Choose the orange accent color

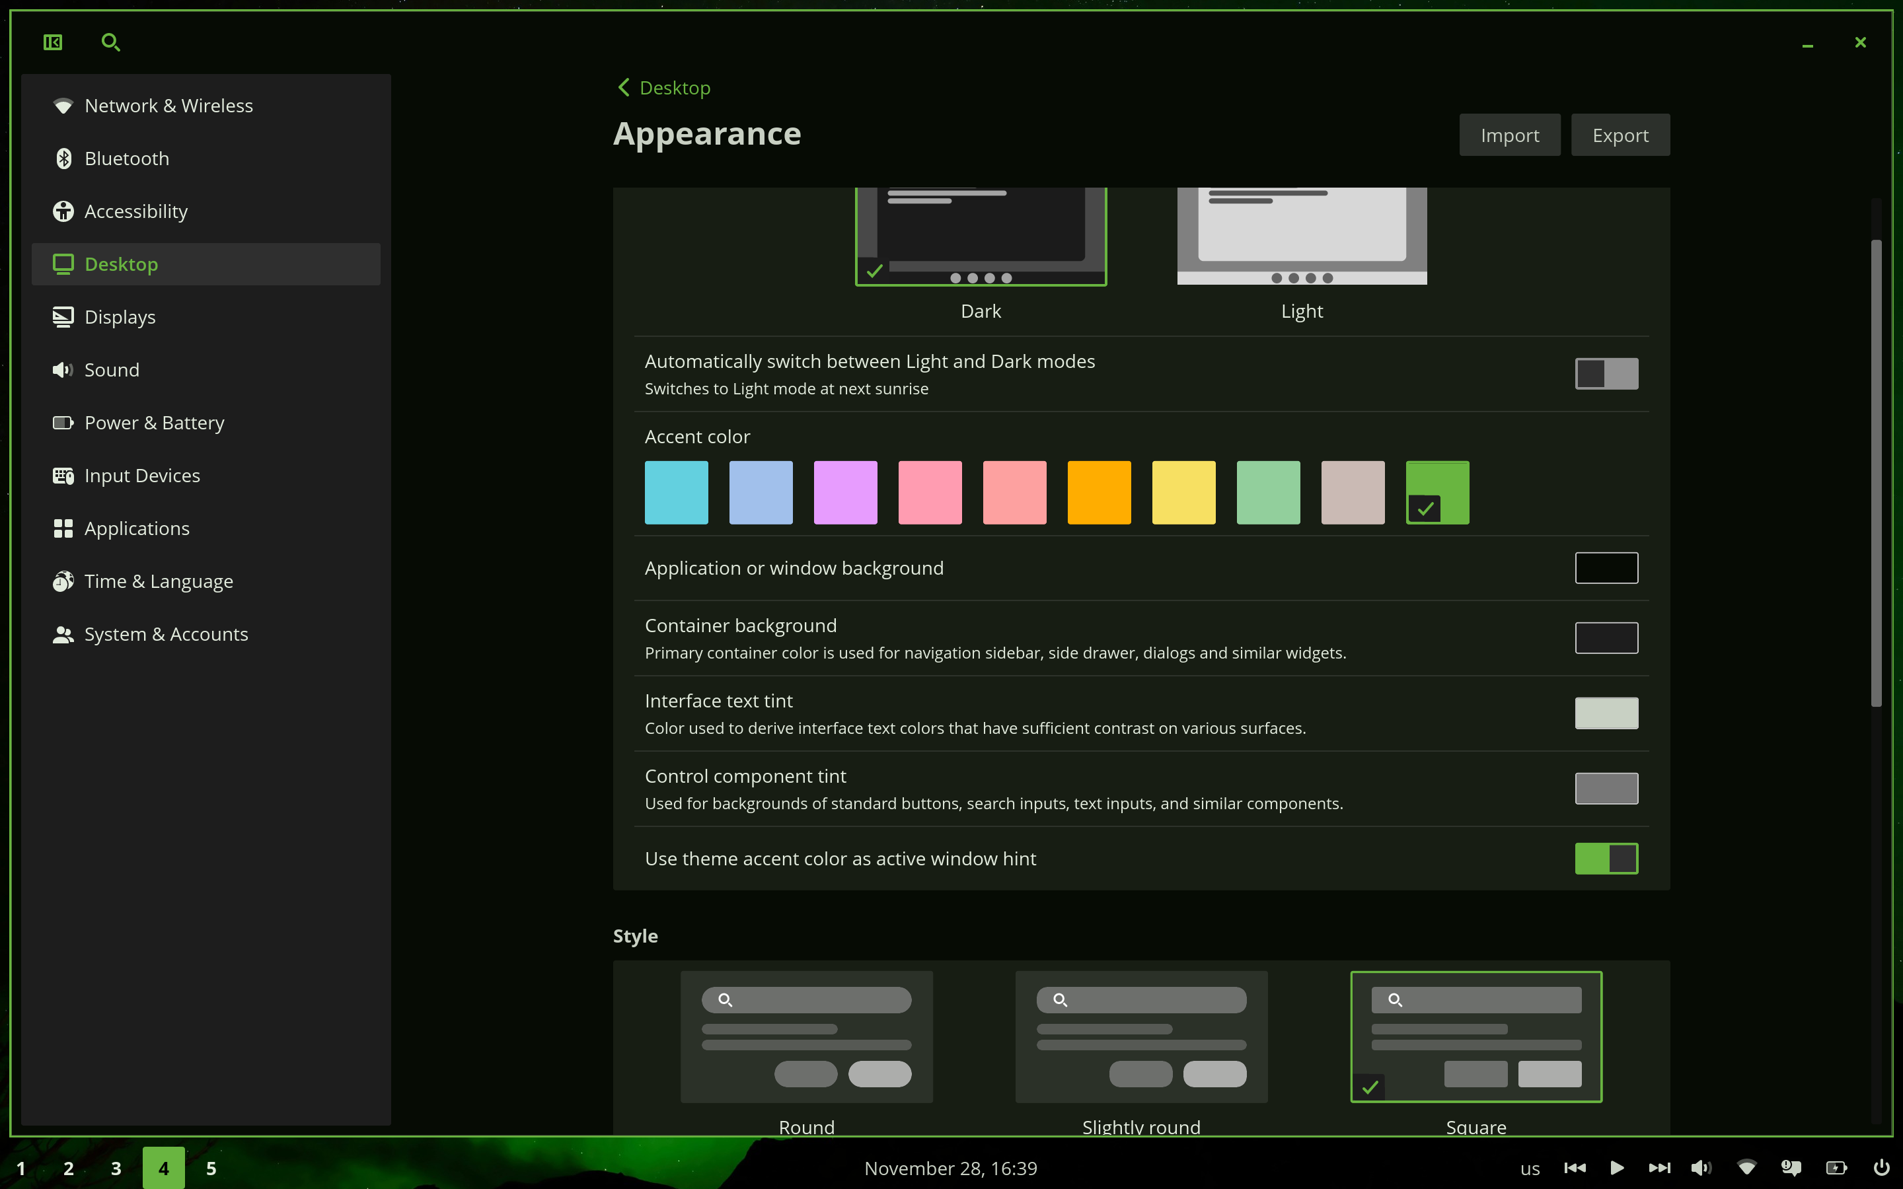(x=1099, y=493)
